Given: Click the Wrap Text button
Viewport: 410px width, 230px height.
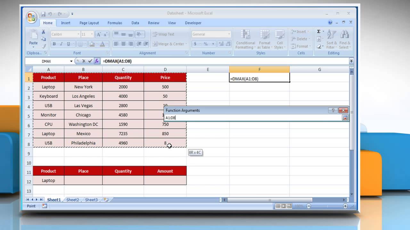Looking at the screenshot, I should [x=163, y=34].
